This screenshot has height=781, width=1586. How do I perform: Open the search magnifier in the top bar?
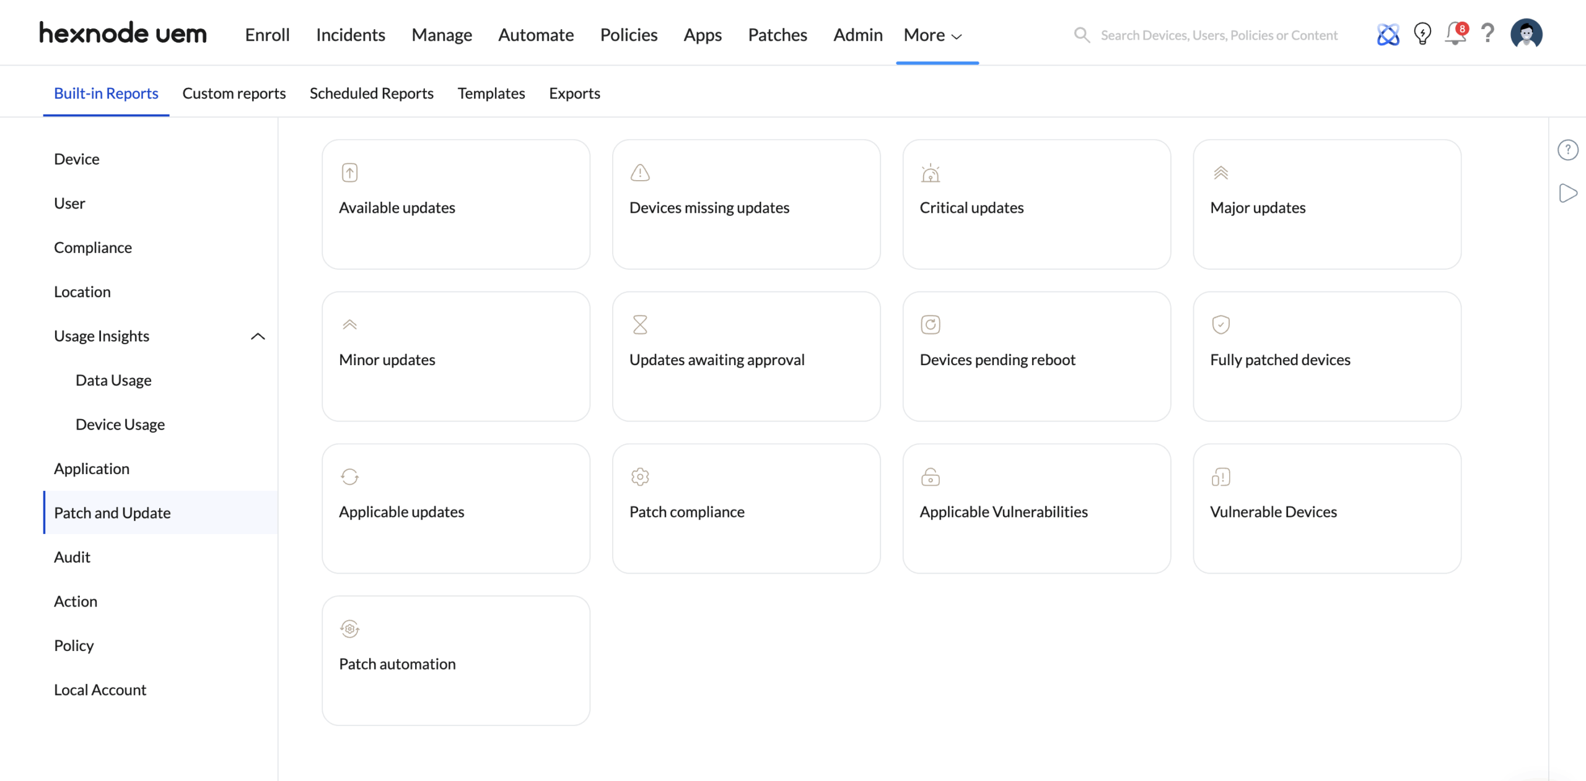coord(1081,35)
